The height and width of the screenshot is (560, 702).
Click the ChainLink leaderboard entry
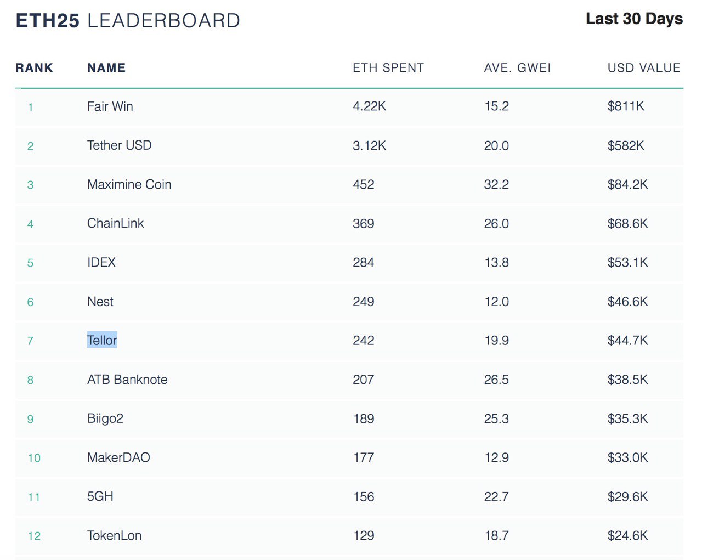coord(115,223)
